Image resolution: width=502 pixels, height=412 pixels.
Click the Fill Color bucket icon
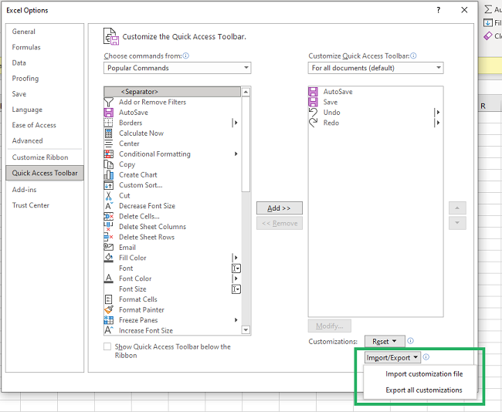coord(109,258)
